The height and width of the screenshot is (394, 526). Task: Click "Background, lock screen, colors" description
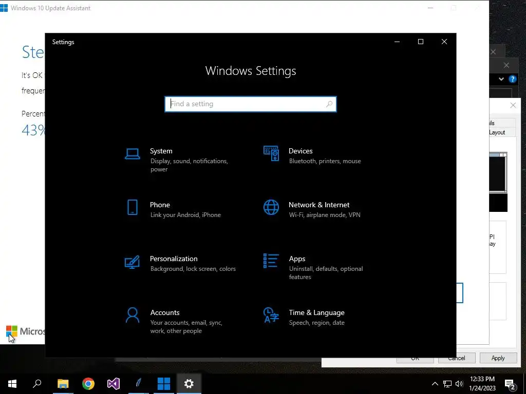[193, 269]
